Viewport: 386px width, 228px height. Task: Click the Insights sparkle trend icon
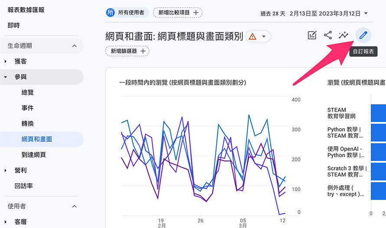click(343, 35)
